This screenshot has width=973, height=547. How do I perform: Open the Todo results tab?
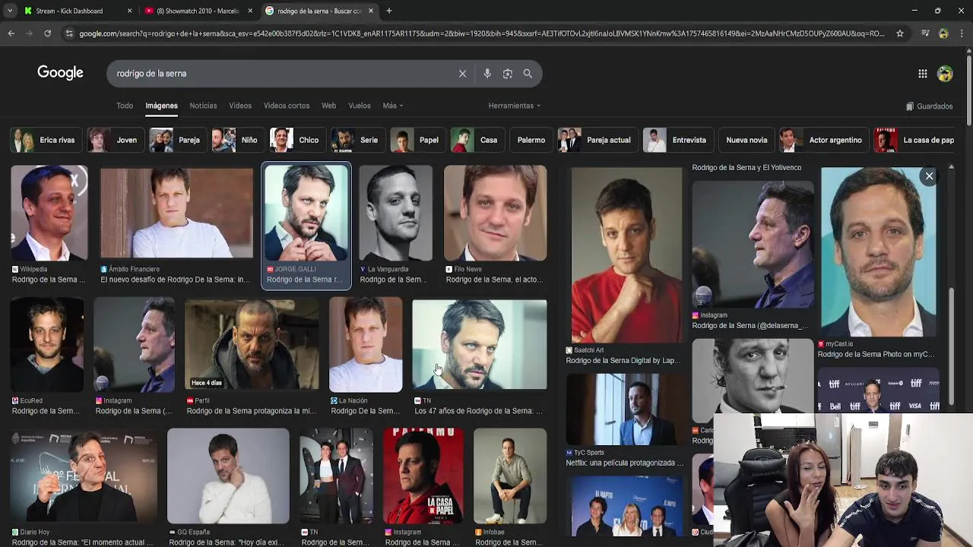pyautogui.click(x=125, y=106)
